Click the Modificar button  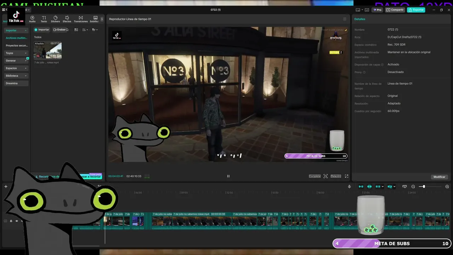(x=440, y=177)
